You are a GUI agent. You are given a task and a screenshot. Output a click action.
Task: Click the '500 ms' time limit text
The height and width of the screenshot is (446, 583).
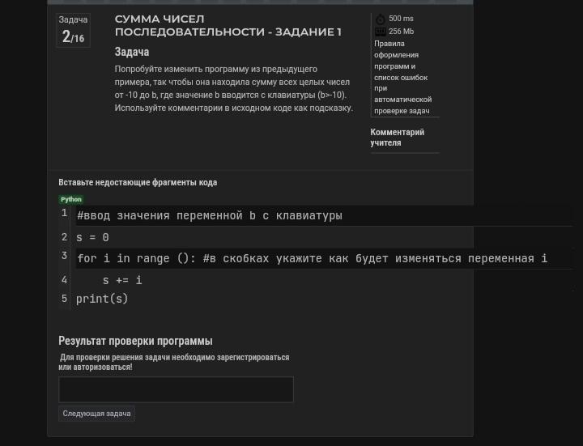(401, 19)
